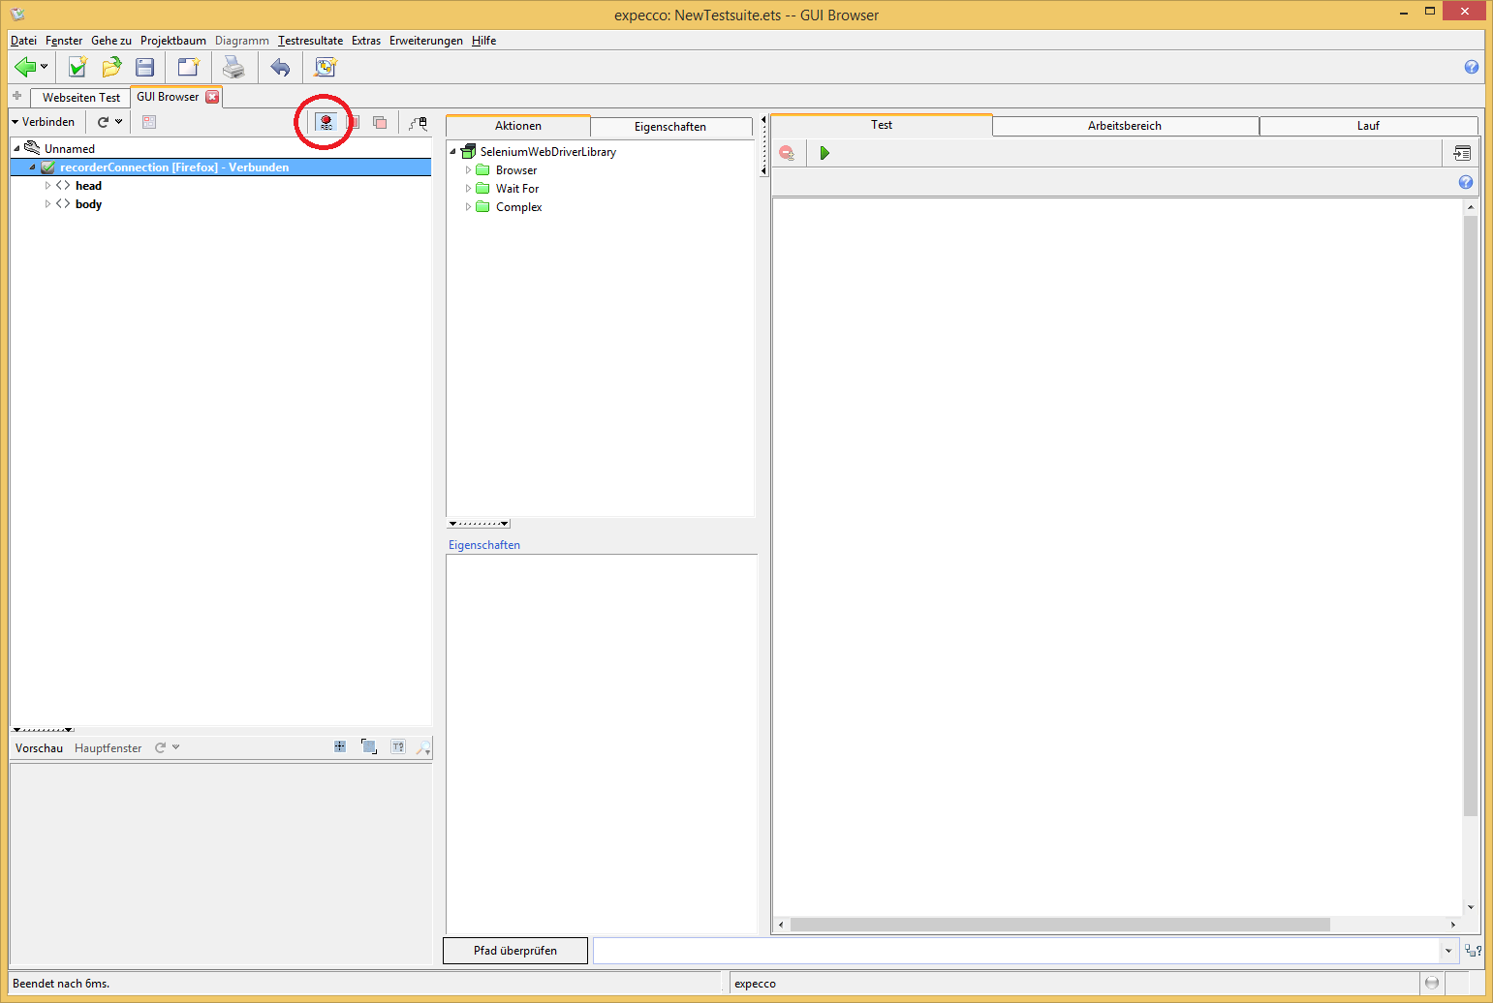Click the Pfad überprüfen button
Screen dimensions: 1493x1003
(514, 951)
